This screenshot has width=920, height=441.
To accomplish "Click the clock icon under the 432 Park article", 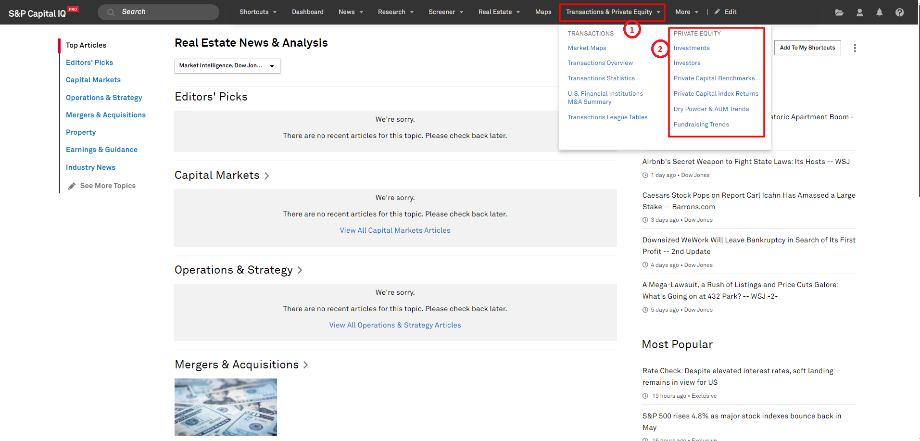I will (x=645, y=310).
